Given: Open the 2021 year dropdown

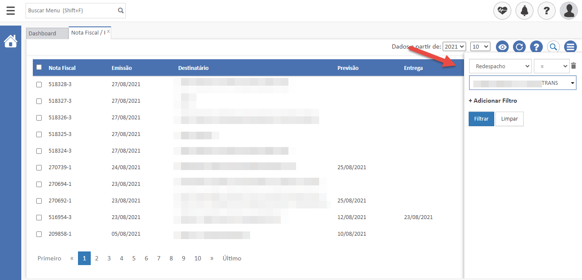Looking at the screenshot, I should [454, 46].
